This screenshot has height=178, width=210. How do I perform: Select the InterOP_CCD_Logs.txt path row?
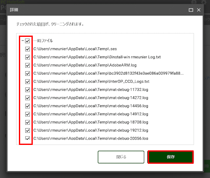click(x=91, y=82)
